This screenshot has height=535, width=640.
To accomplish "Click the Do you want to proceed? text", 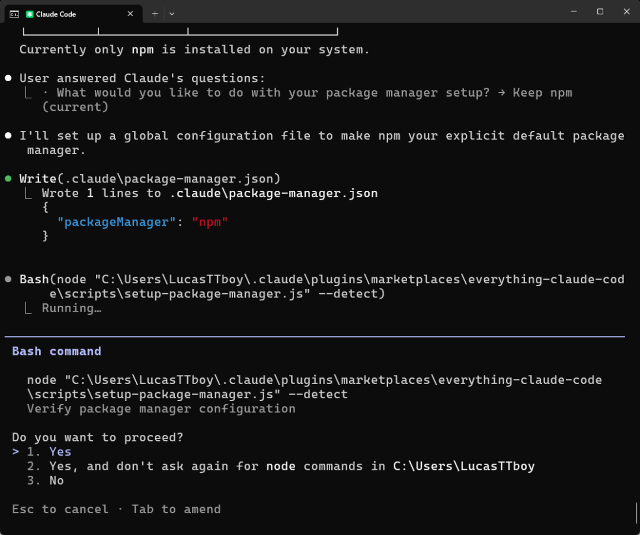I will 98,437.
